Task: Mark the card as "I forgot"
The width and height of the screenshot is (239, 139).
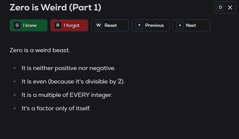Action: [x=69, y=25]
